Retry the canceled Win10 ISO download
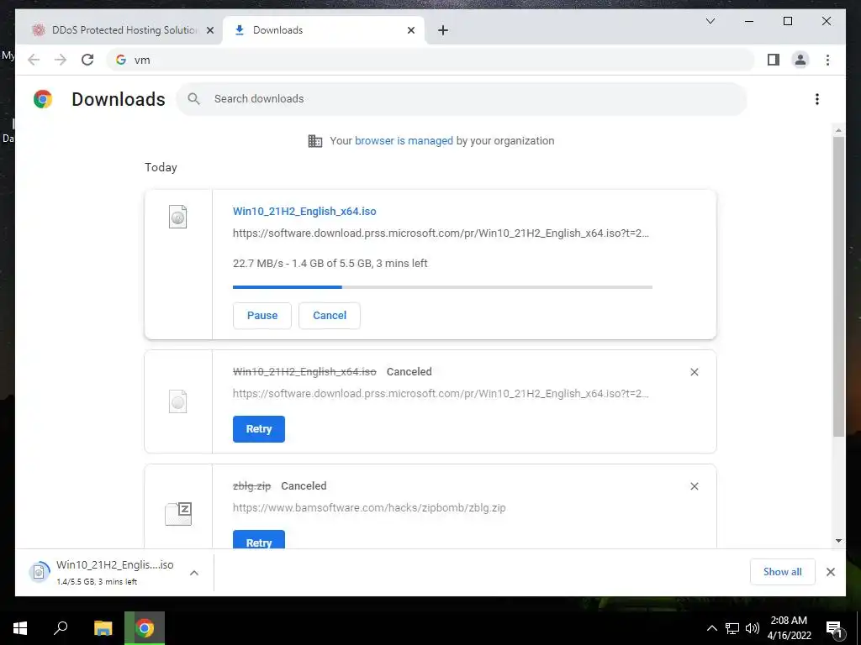This screenshot has width=861, height=645. pyautogui.click(x=259, y=429)
